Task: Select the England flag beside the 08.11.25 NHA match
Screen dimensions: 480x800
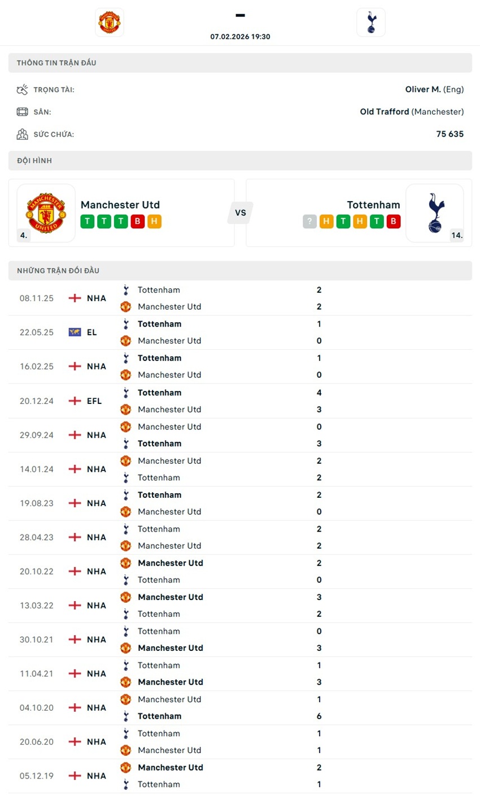Action: 74,298
